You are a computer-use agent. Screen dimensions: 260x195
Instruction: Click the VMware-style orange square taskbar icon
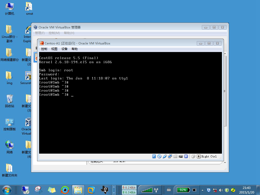point(91,190)
